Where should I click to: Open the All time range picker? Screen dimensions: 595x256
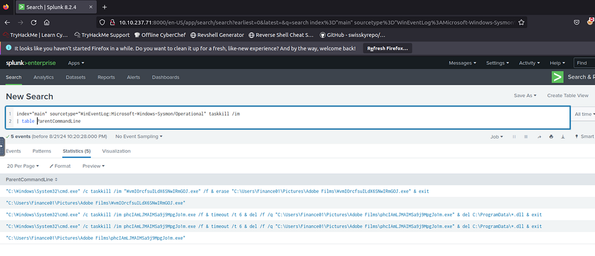(x=585, y=114)
